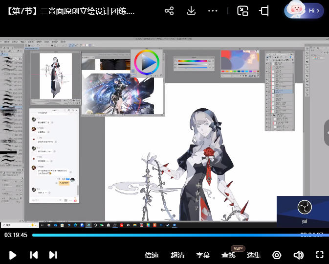Toggle fullscreen mode
Screen dimensions: 329x264
320,255
